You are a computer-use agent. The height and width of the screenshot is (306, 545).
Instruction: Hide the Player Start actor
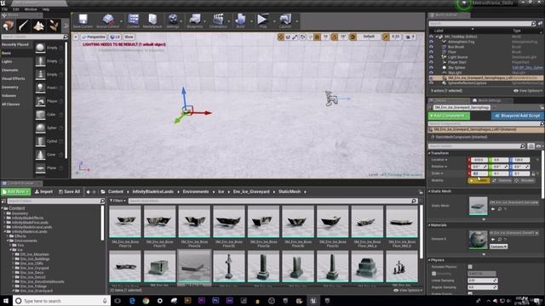pyautogui.click(x=432, y=62)
